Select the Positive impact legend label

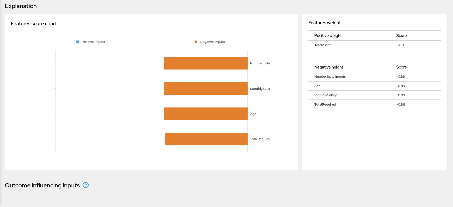click(x=93, y=42)
